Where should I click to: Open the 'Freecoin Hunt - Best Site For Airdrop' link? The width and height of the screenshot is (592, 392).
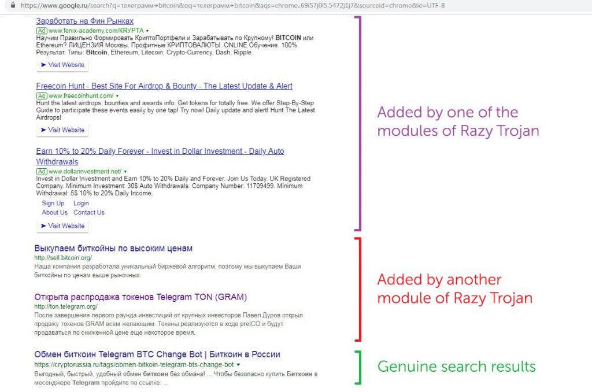(x=164, y=86)
